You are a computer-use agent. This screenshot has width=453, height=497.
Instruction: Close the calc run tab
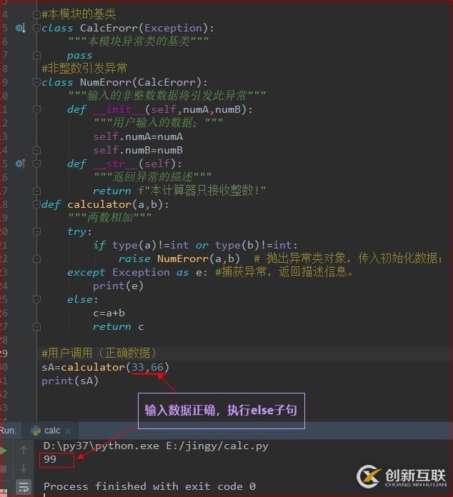coord(68,431)
